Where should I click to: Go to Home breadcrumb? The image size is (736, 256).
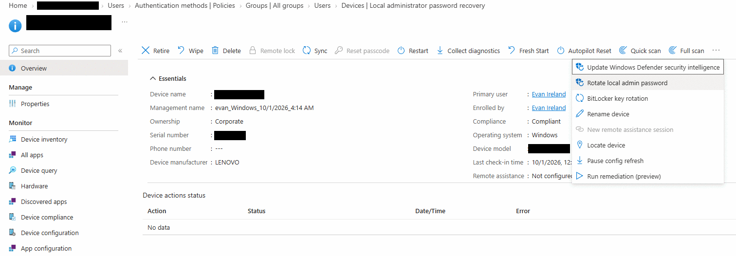(x=18, y=5)
